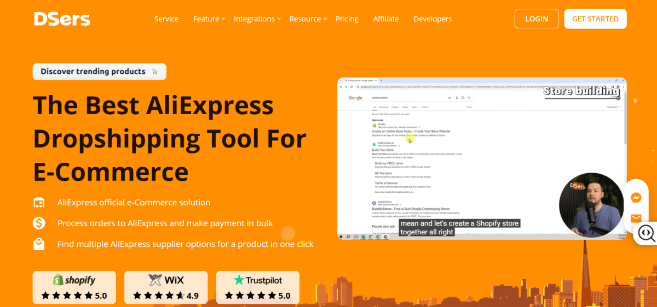Click the Trustpilot green star icon
Image resolution: width=657 pixels, height=307 pixels.
coord(239,280)
